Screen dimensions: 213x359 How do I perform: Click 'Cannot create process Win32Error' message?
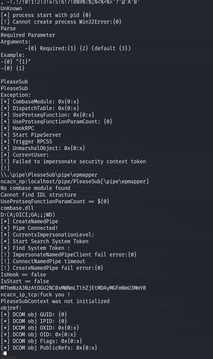tap(61, 22)
